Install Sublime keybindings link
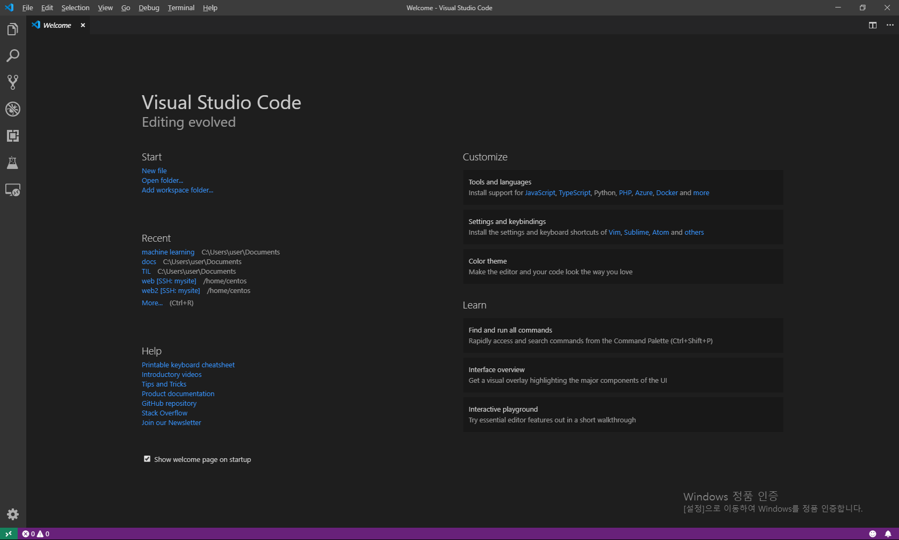 click(x=636, y=232)
